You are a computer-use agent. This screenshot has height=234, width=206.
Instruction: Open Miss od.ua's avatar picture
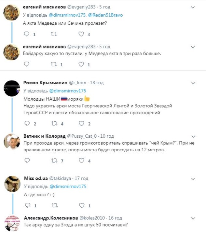pos(12,184)
